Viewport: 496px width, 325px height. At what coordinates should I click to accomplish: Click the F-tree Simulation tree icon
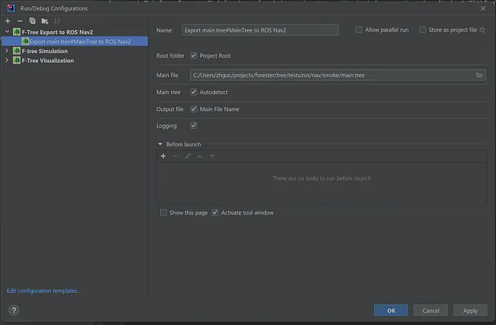tap(17, 51)
